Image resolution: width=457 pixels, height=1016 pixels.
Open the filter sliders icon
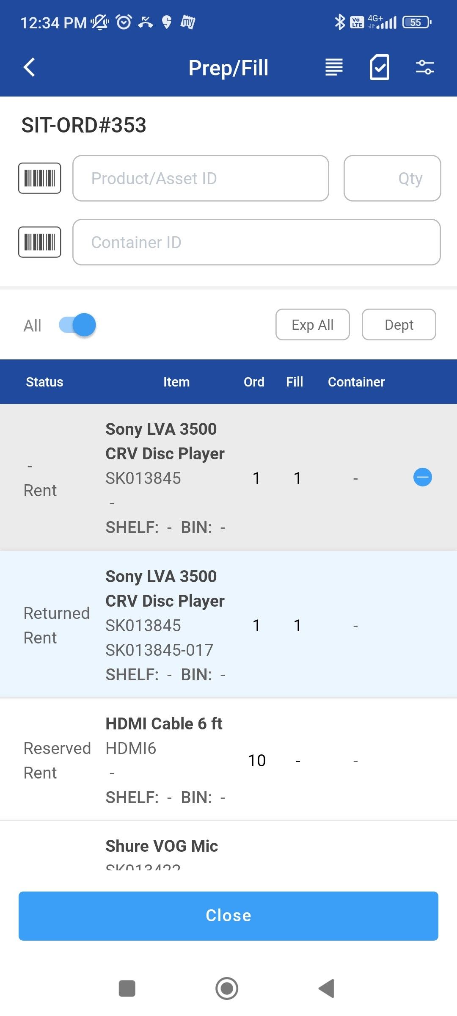click(424, 68)
